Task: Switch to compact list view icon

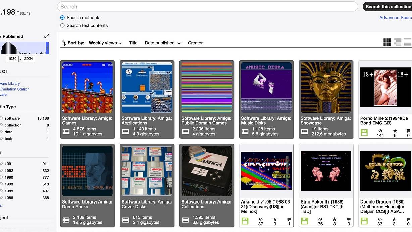Action: (x=407, y=42)
